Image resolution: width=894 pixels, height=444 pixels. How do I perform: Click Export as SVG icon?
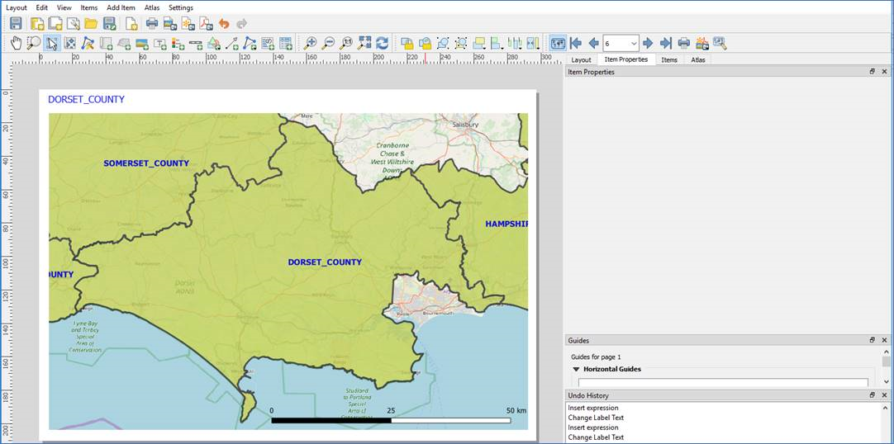tap(188, 23)
